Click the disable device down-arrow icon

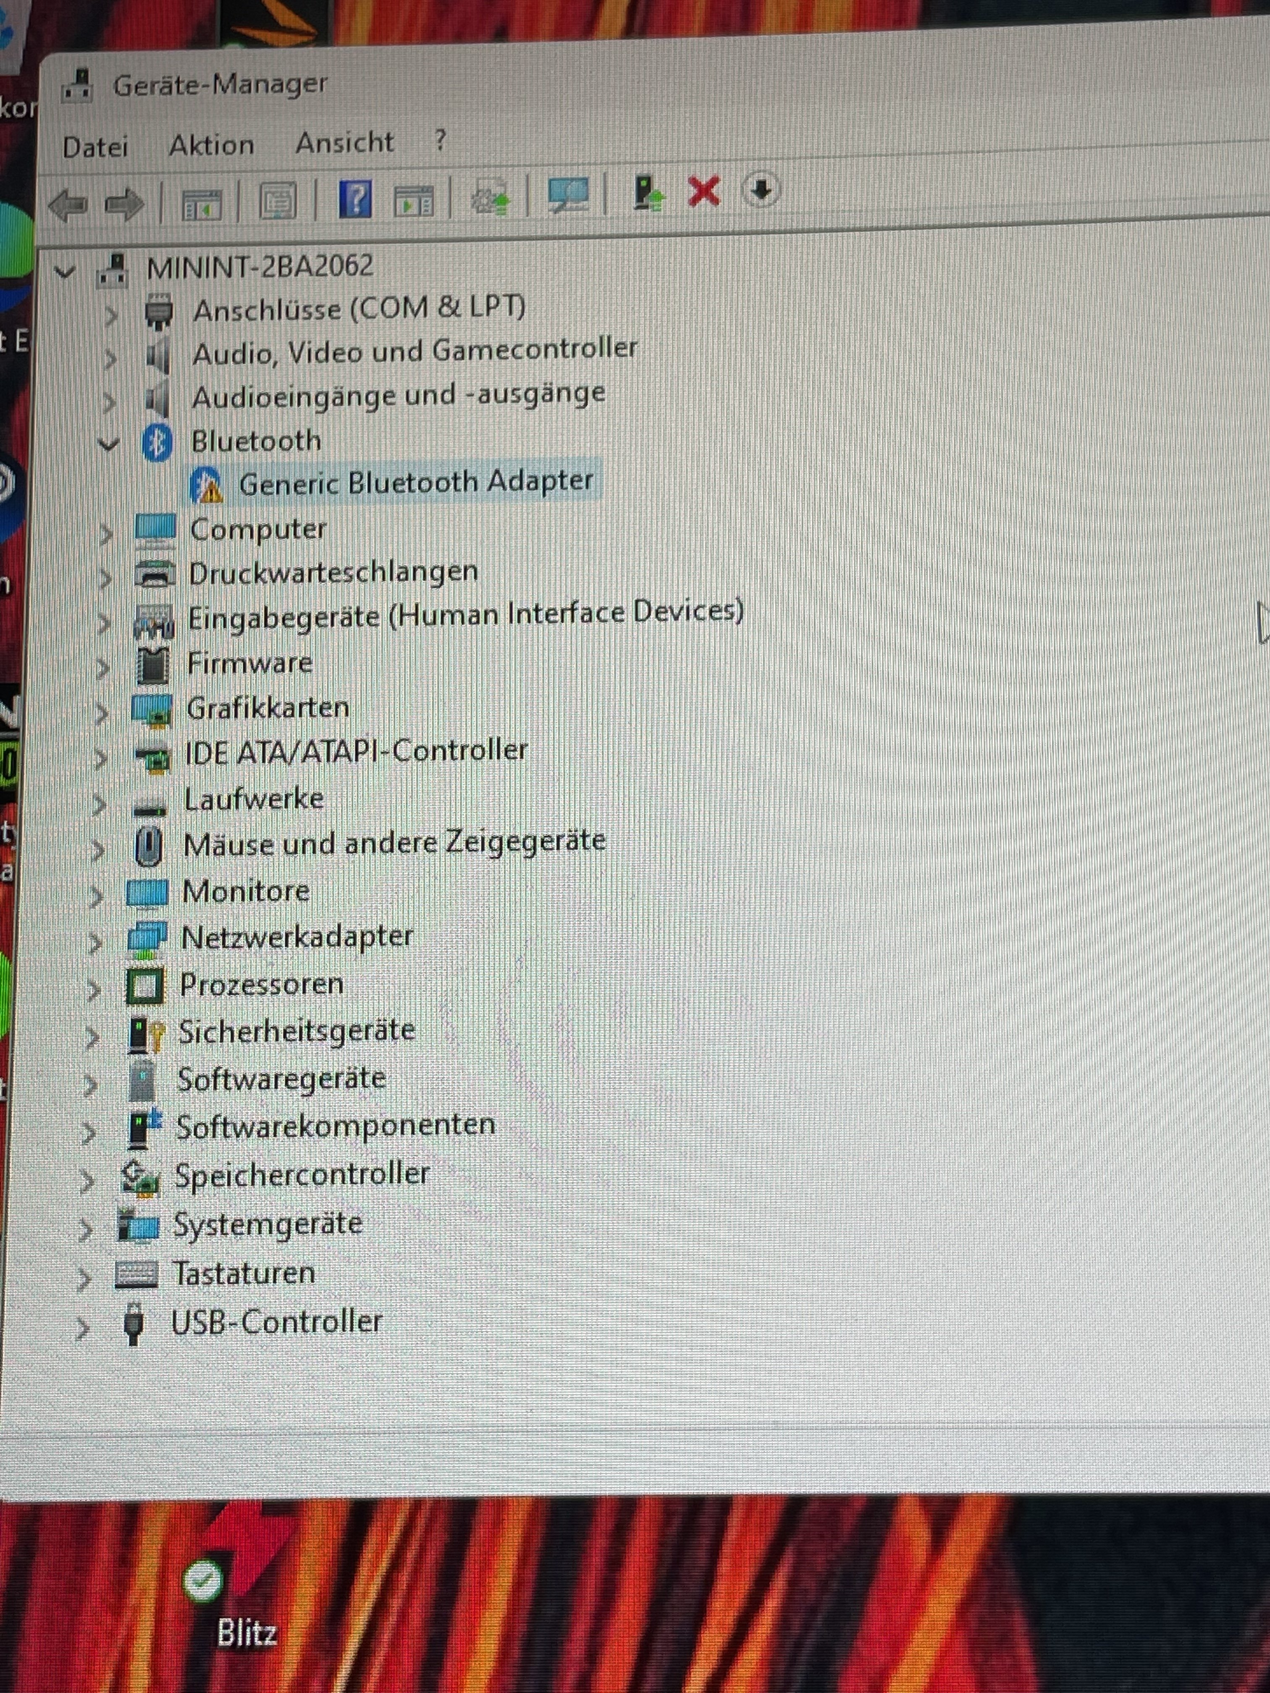click(x=761, y=189)
